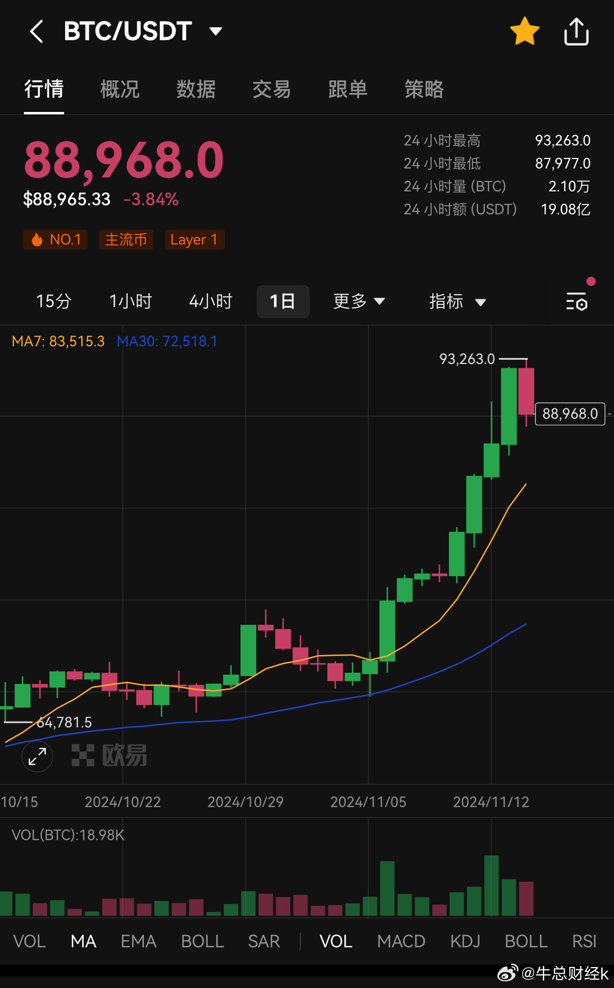
Task: Tap the 2024/10/22 date axis label
Action: 122,802
